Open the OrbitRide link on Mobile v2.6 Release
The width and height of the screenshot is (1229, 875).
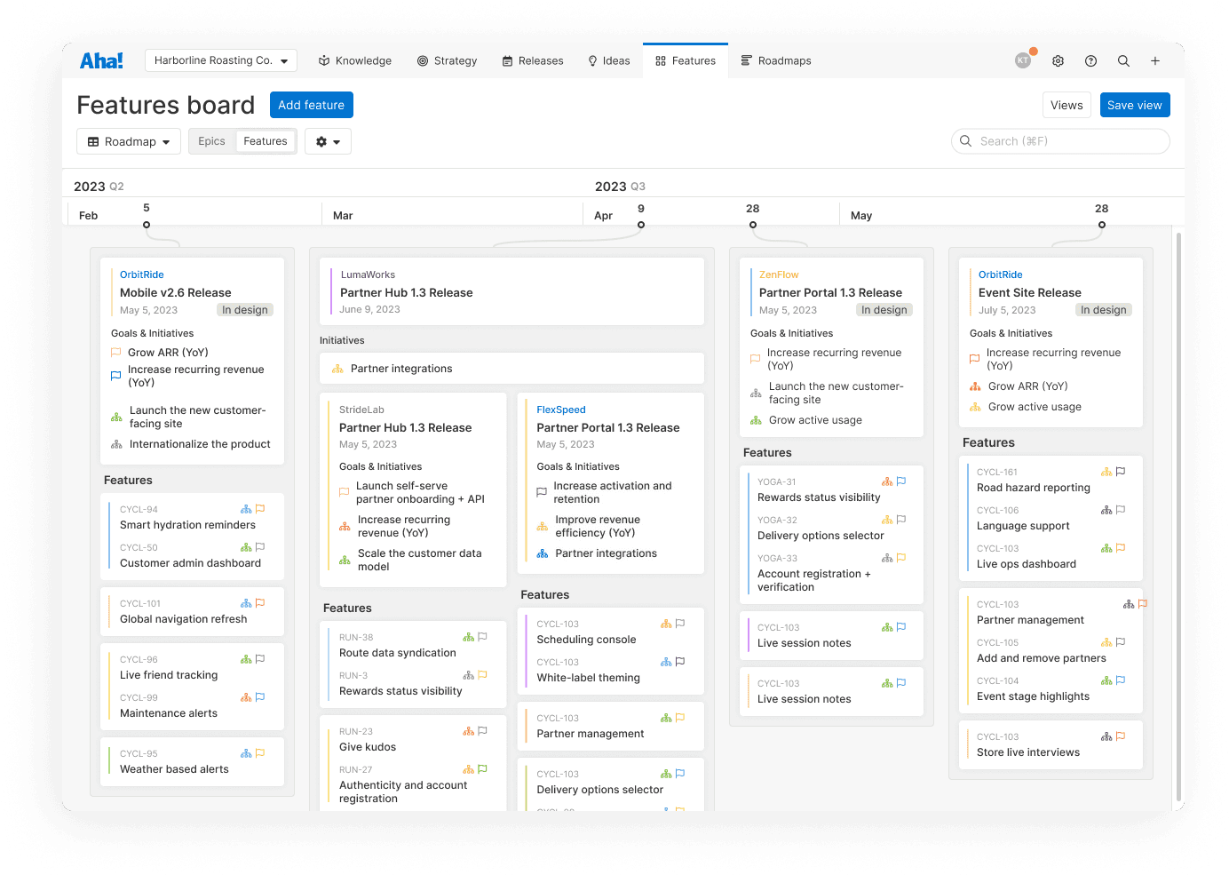click(142, 275)
